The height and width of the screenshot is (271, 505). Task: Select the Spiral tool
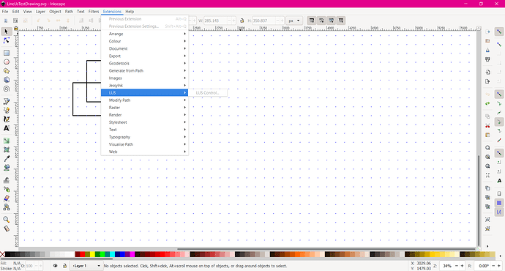pyautogui.click(x=6, y=89)
